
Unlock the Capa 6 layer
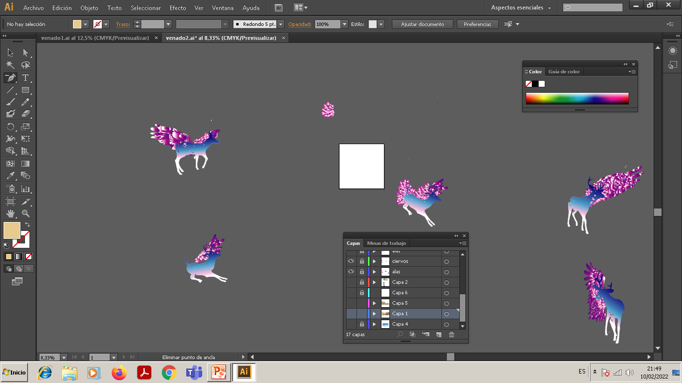click(x=362, y=293)
